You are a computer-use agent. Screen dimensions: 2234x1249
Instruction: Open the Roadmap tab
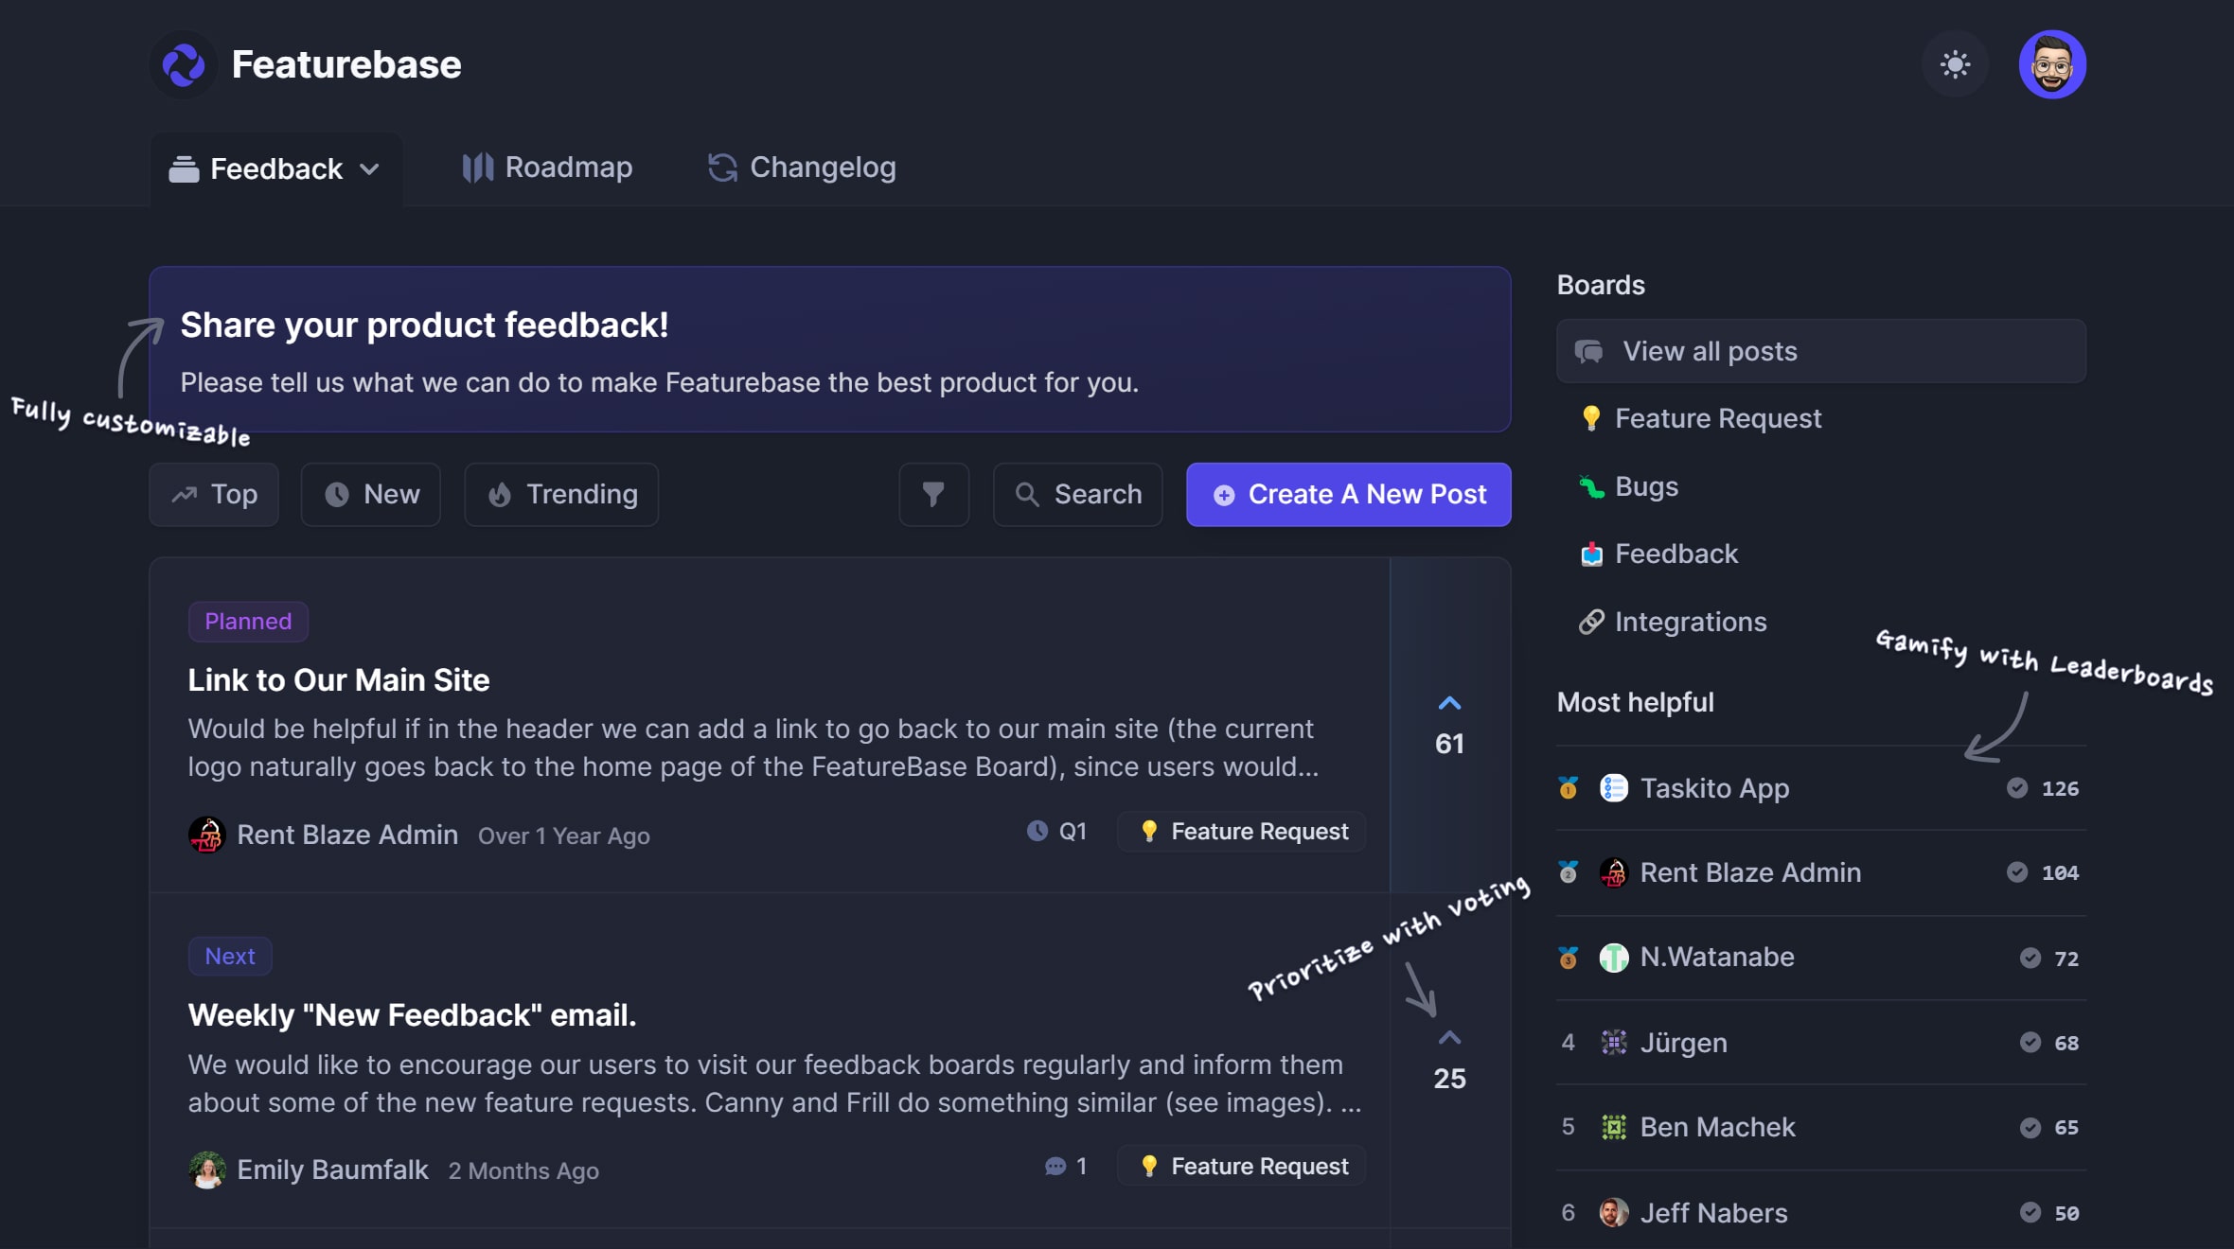568,167
